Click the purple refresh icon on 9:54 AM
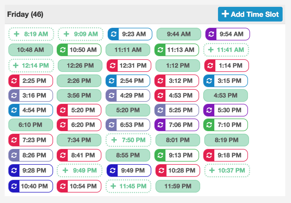This screenshot has width=291, height=203. click(x=211, y=34)
